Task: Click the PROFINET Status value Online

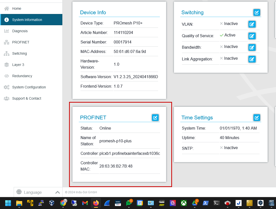Action: [x=105, y=128]
